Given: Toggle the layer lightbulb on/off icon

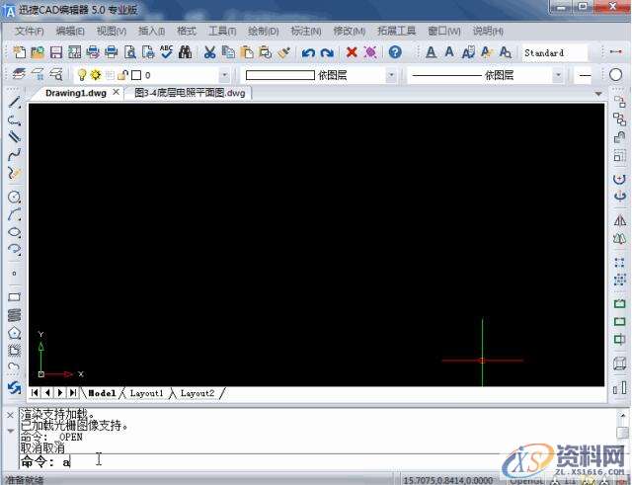Looking at the screenshot, I should pos(83,75).
